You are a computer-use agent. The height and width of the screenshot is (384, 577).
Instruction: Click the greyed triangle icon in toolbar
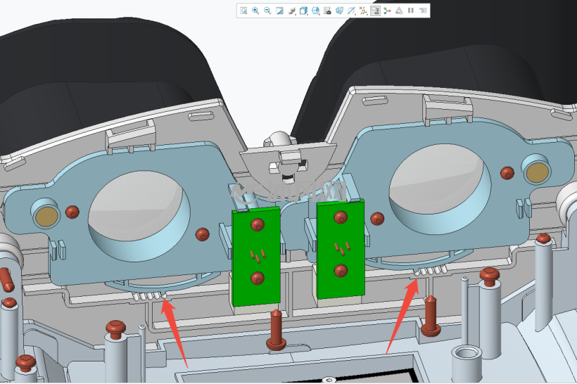pyautogui.click(x=399, y=11)
